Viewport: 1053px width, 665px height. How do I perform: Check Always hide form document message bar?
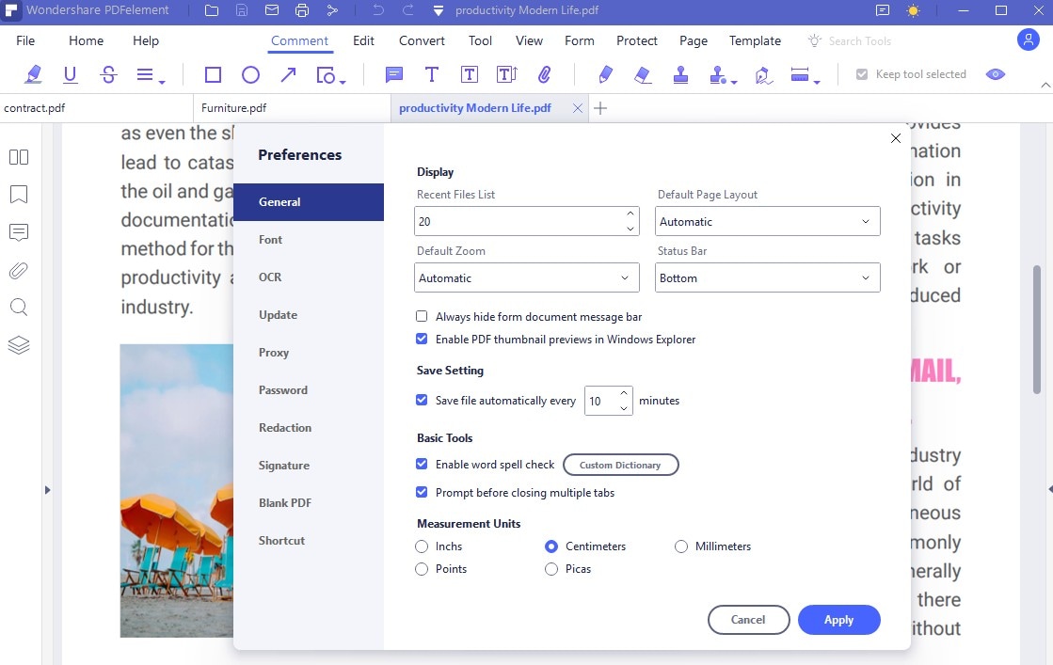click(x=422, y=316)
